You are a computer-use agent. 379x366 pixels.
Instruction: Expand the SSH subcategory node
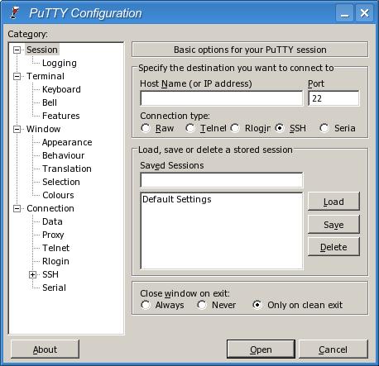[x=33, y=274]
